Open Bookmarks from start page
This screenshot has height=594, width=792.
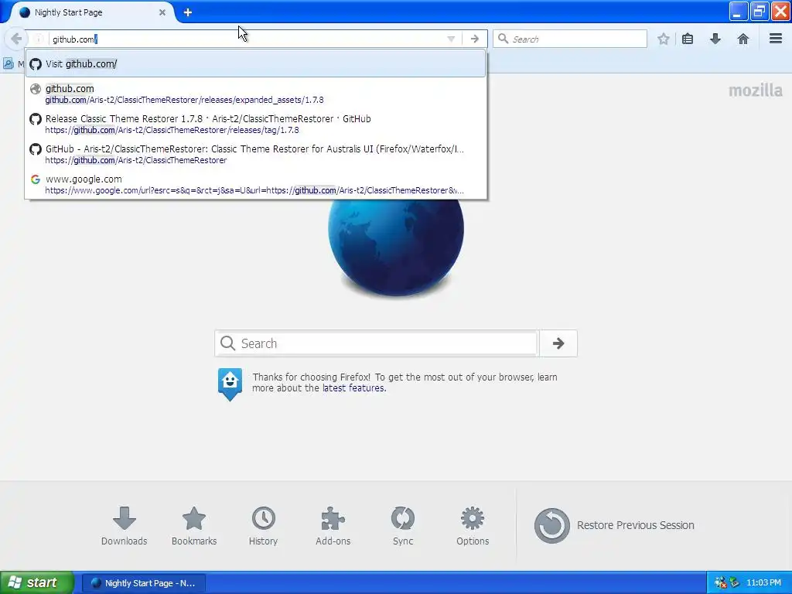[194, 526]
